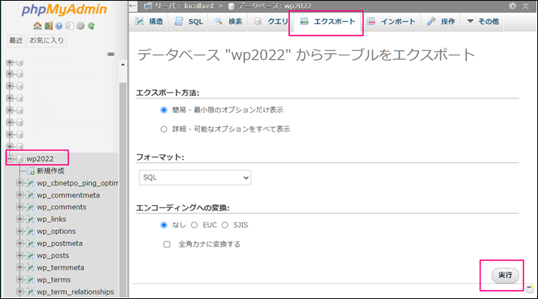Expand wp_commentmeta table node

point(20,195)
